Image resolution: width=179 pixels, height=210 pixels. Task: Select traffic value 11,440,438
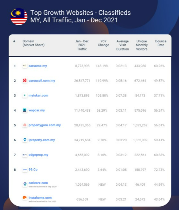(82, 110)
